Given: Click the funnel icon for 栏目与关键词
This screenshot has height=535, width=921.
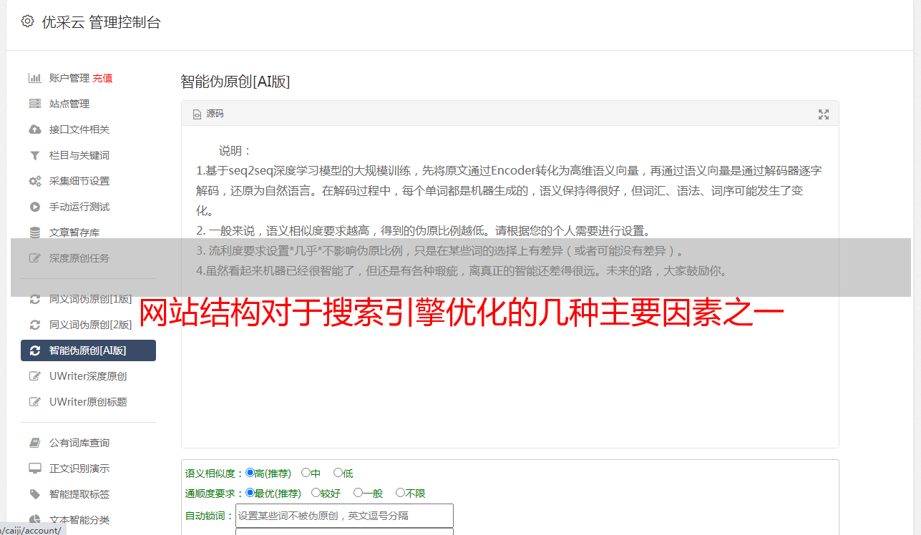Looking at the screenshot, I should 34,155.
